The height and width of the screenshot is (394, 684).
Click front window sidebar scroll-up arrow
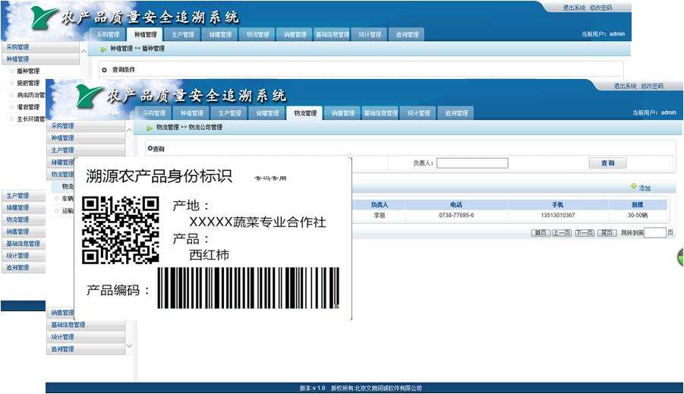[x=129, y=130]
